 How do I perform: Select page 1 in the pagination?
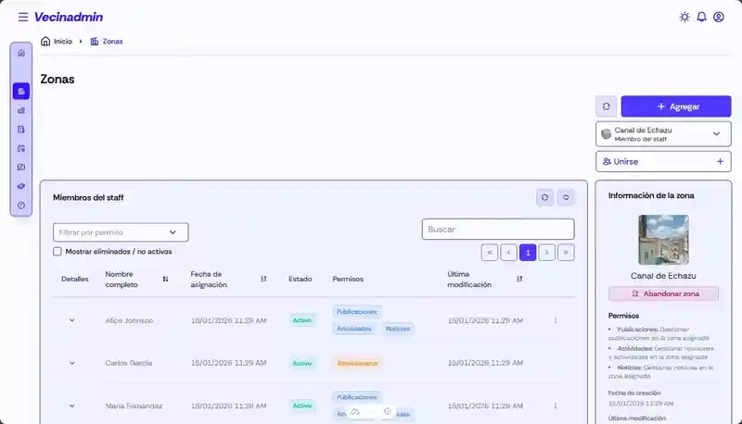click(x=527, y=252)
